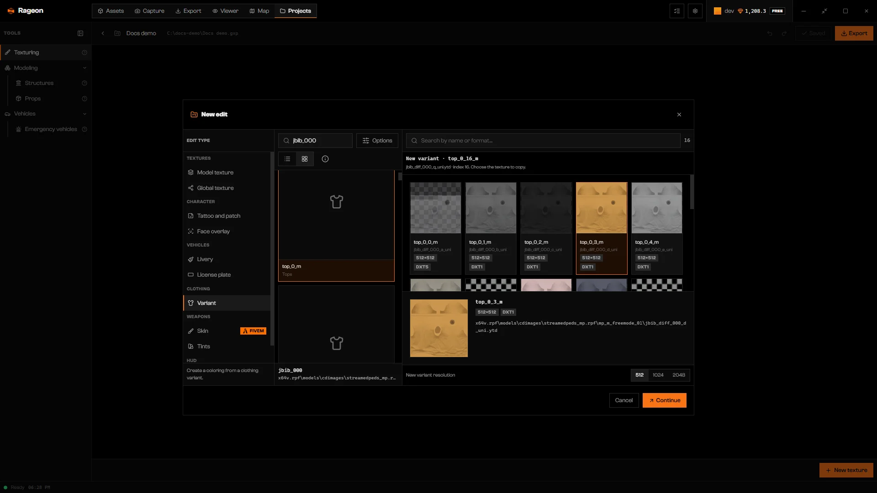Select Skin weapon edit type
The width and height of the screenshot is (877, 493).
[x=227, y=331]
